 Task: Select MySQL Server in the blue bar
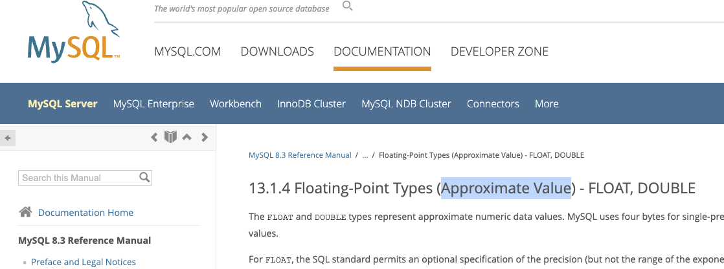pyautogui.click(x=63, y=104)
